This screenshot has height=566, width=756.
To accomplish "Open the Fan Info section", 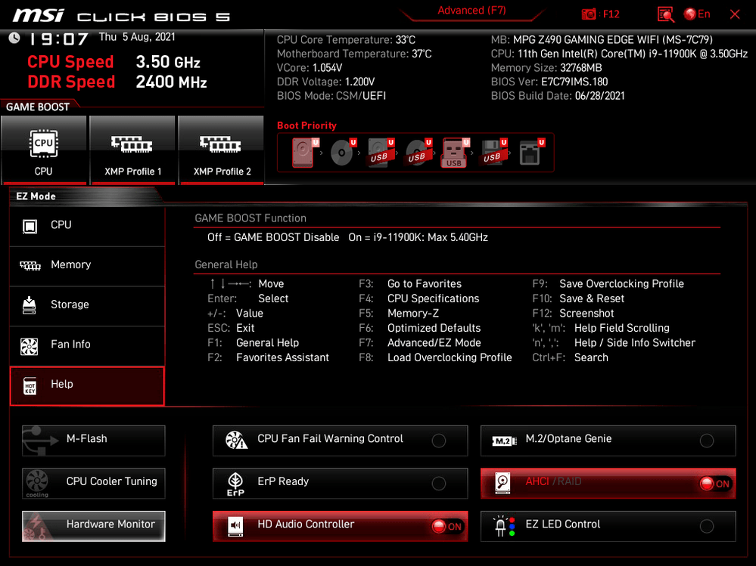I will coord(87,345).
